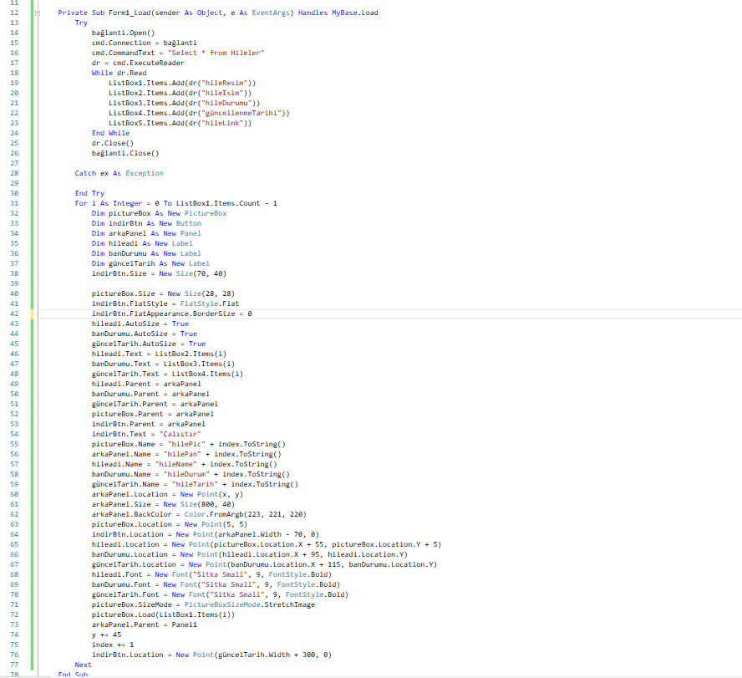Click the Form1_Load method name
742x678 pixels.
coord(130,13)
